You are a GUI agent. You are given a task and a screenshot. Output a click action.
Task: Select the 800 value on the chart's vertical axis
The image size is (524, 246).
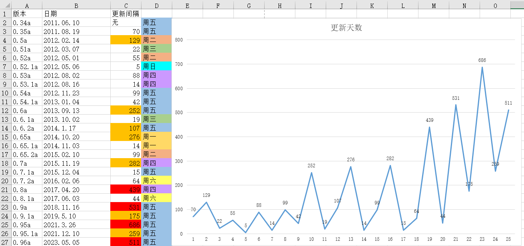pos(178,40)
